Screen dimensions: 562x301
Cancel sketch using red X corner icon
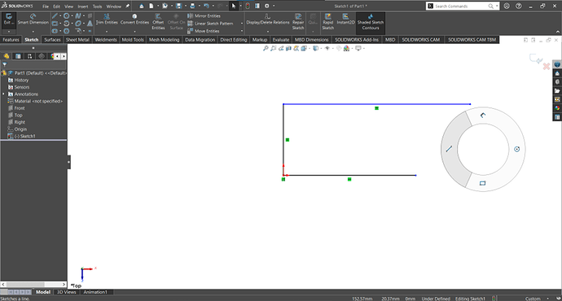tap(547, 66)
